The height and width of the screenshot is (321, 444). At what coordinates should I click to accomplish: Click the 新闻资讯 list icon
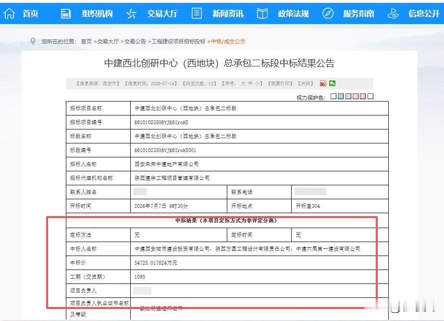tap(197, 13)
